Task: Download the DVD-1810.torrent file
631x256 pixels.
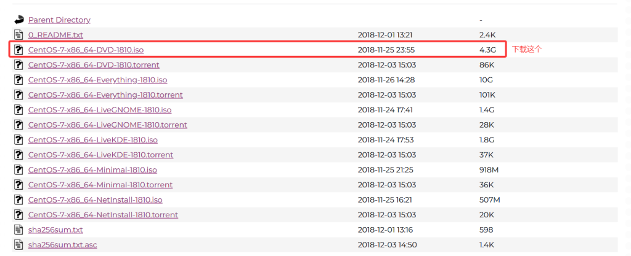Action: (x=94, y=65)
